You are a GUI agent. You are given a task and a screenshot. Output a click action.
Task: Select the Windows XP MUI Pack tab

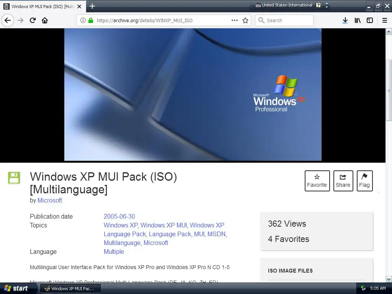point(43,7)
